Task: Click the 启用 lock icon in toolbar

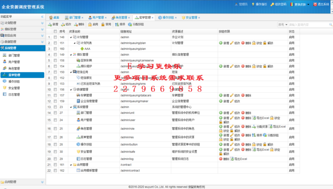Action: click(x=90, y=24)
